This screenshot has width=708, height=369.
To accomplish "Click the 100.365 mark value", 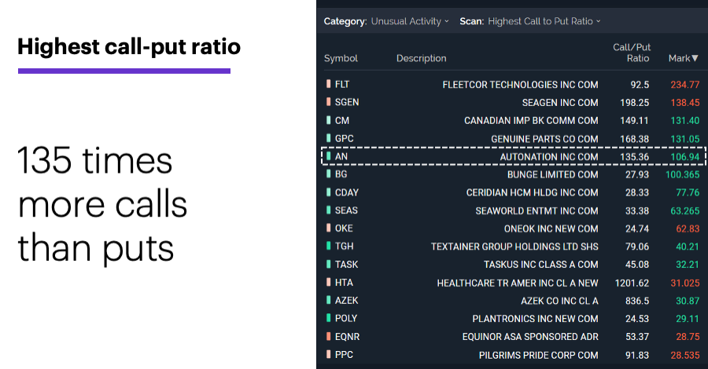I will click(682, 175).
